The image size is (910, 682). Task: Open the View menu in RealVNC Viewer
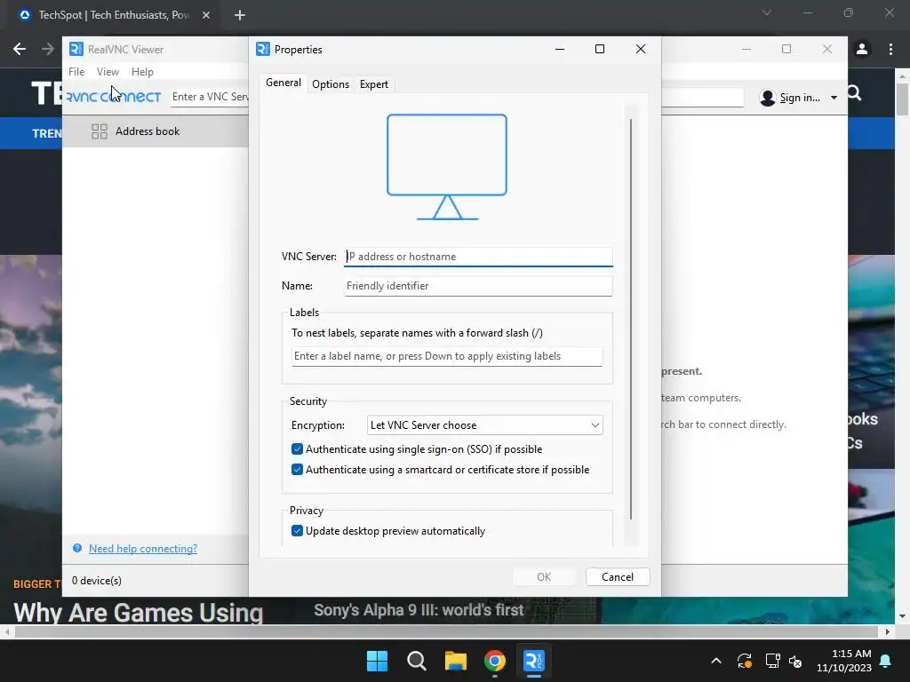click(x=108, y=71)
